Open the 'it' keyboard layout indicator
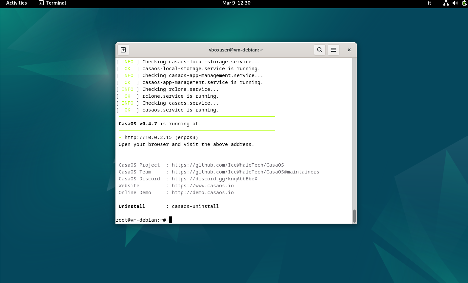The height and width of the screenshot is (283, 468). pyautogui.click(x=430, y=3)
